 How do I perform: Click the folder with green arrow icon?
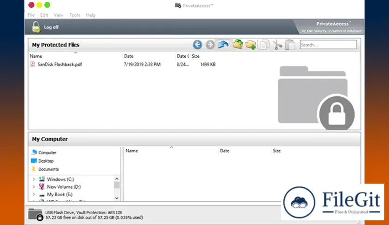pos(237,44)
